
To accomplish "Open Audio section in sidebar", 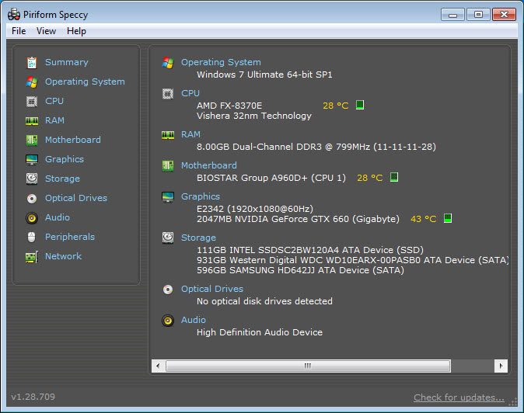I will [58, 217].
